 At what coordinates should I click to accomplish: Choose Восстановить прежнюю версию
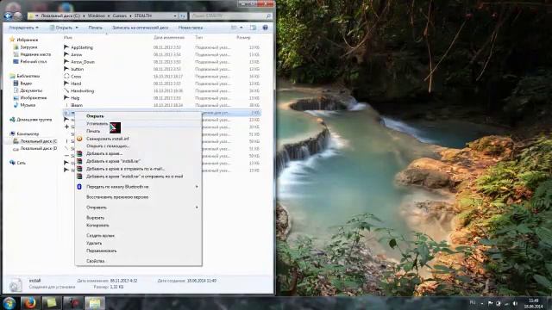click(117, 197)
